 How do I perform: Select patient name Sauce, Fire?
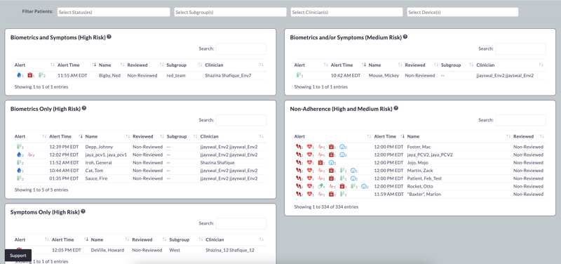pyautogui.click(x=96, y=178)
